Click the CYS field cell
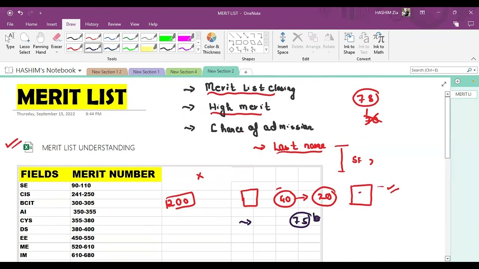The height and width of the screenshot is (269, 479). click(26, 220)
